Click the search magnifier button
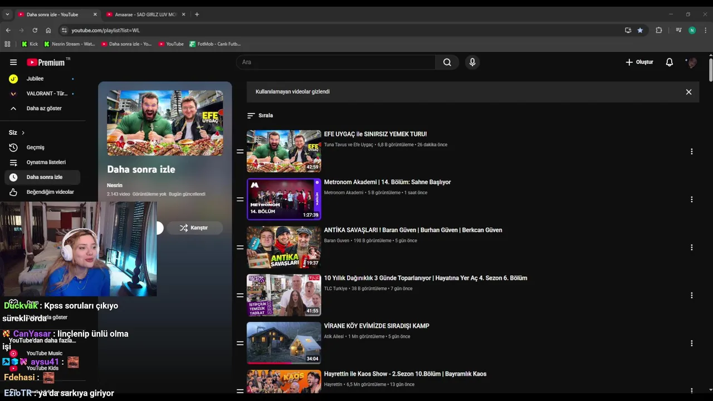Screen dimensions: 713x401 pos(447,62)
